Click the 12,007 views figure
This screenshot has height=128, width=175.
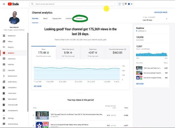(139, 46)
